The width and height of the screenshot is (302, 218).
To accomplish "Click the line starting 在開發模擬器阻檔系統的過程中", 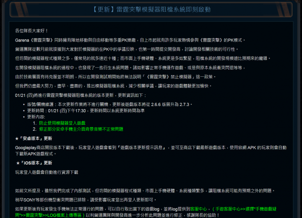I will click(130, 67).
